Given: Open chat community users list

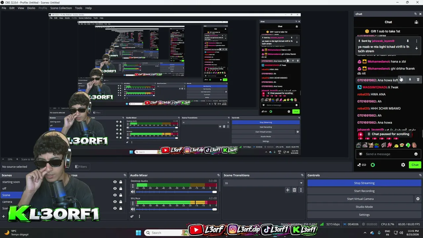Looking at the screenshot, I should click(416, 22).
